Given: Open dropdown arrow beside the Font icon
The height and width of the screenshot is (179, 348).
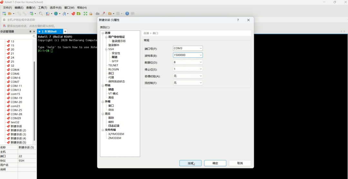Looking at the screenshot, I should point(68,14).
